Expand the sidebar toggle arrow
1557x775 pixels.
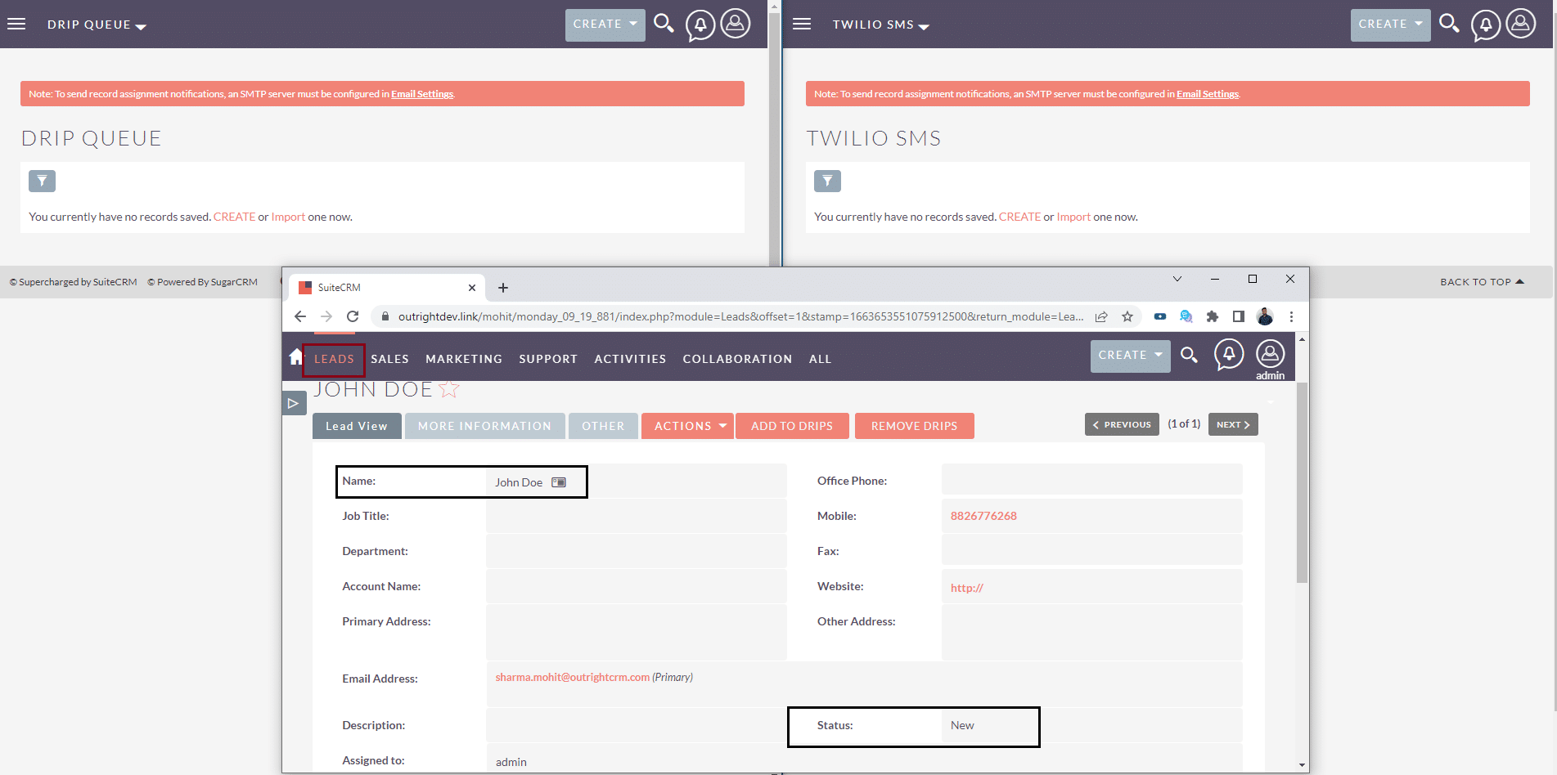pos(294,403)
